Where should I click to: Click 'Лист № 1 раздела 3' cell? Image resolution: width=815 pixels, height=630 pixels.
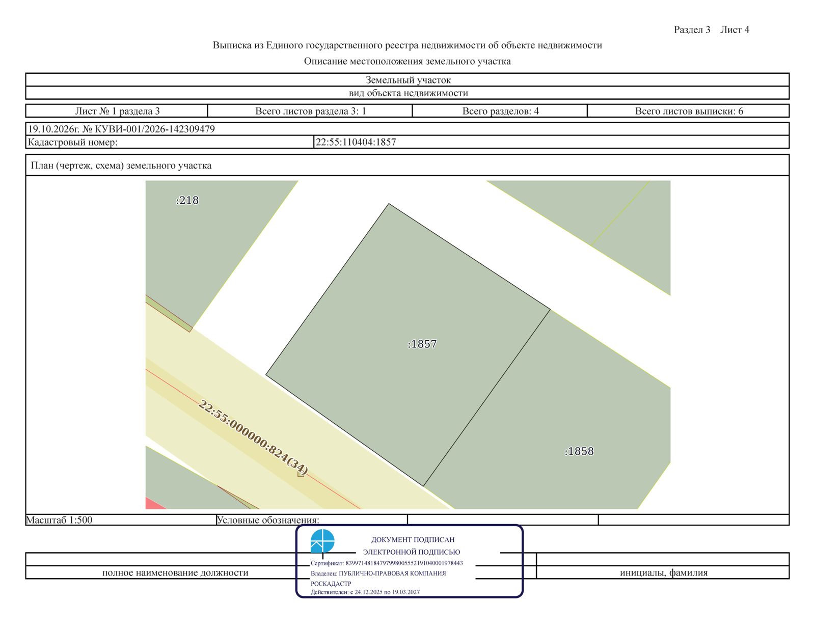(x=117, y=111)
